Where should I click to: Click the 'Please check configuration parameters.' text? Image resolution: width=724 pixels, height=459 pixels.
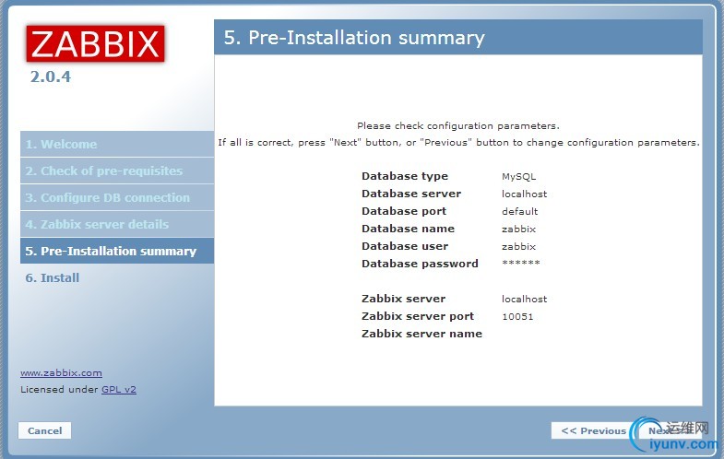pyautogui.click(x=458, y=126)
